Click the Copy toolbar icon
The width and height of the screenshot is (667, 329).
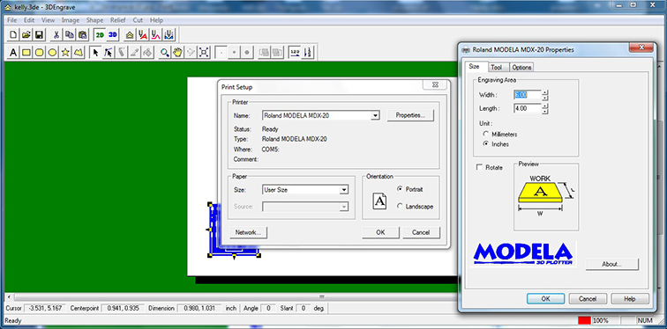pos(70,35)
